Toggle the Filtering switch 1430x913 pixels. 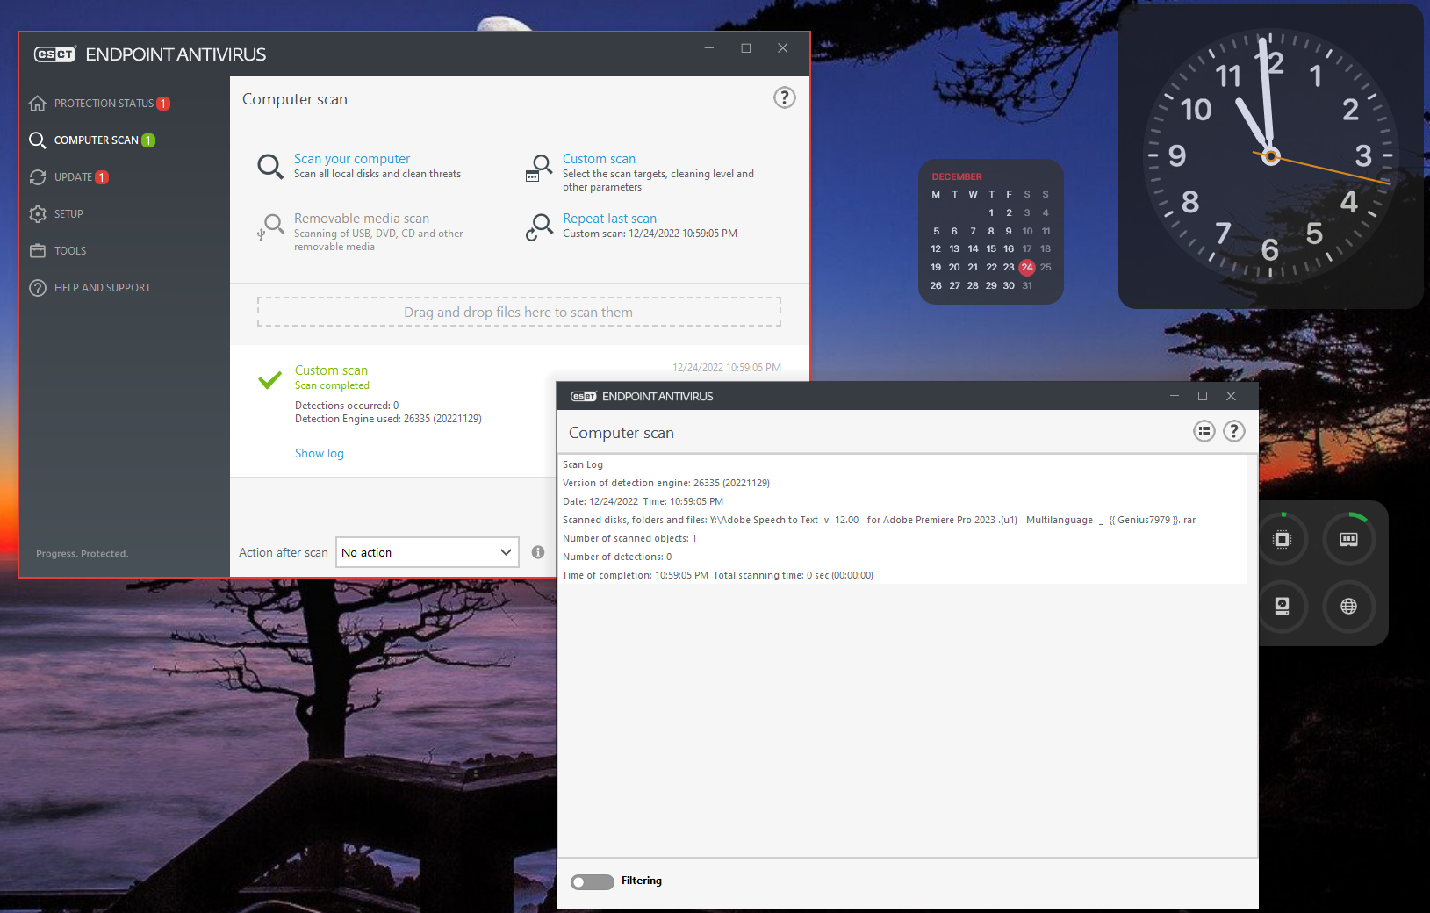592,881
